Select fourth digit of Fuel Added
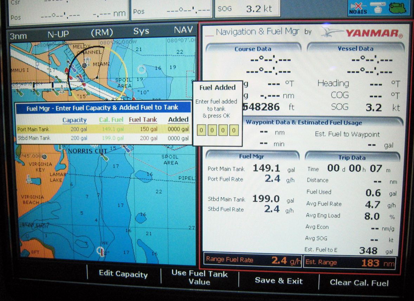Viewport: 414px width, 301px height. click(234, 130)
